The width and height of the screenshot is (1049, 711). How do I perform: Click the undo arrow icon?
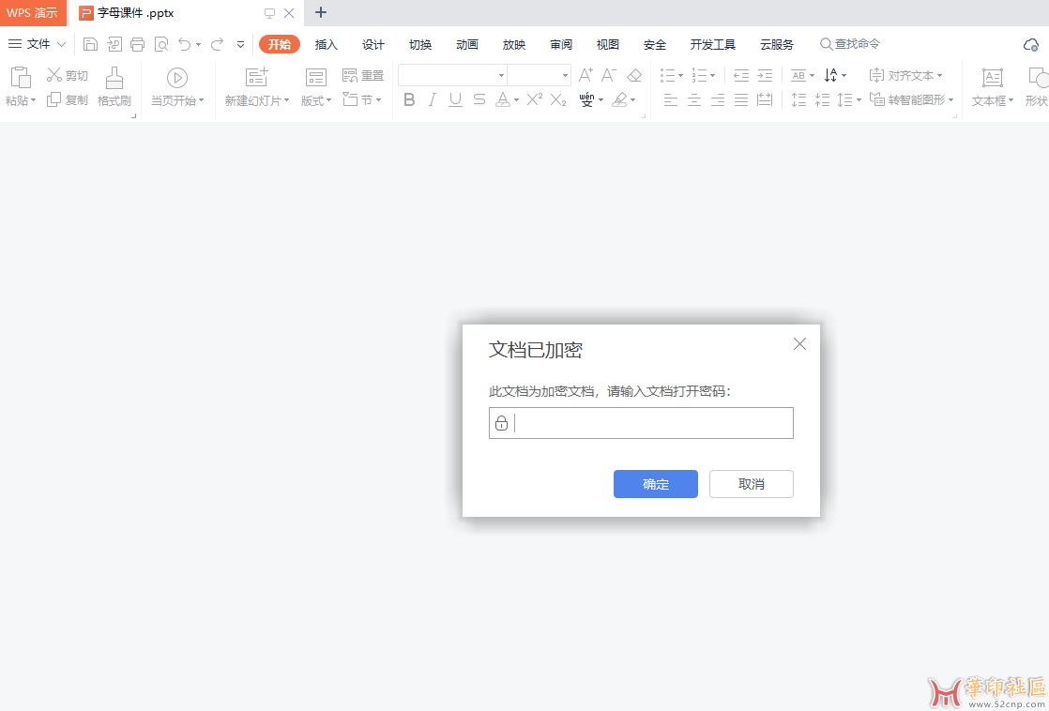click(185, 44)
